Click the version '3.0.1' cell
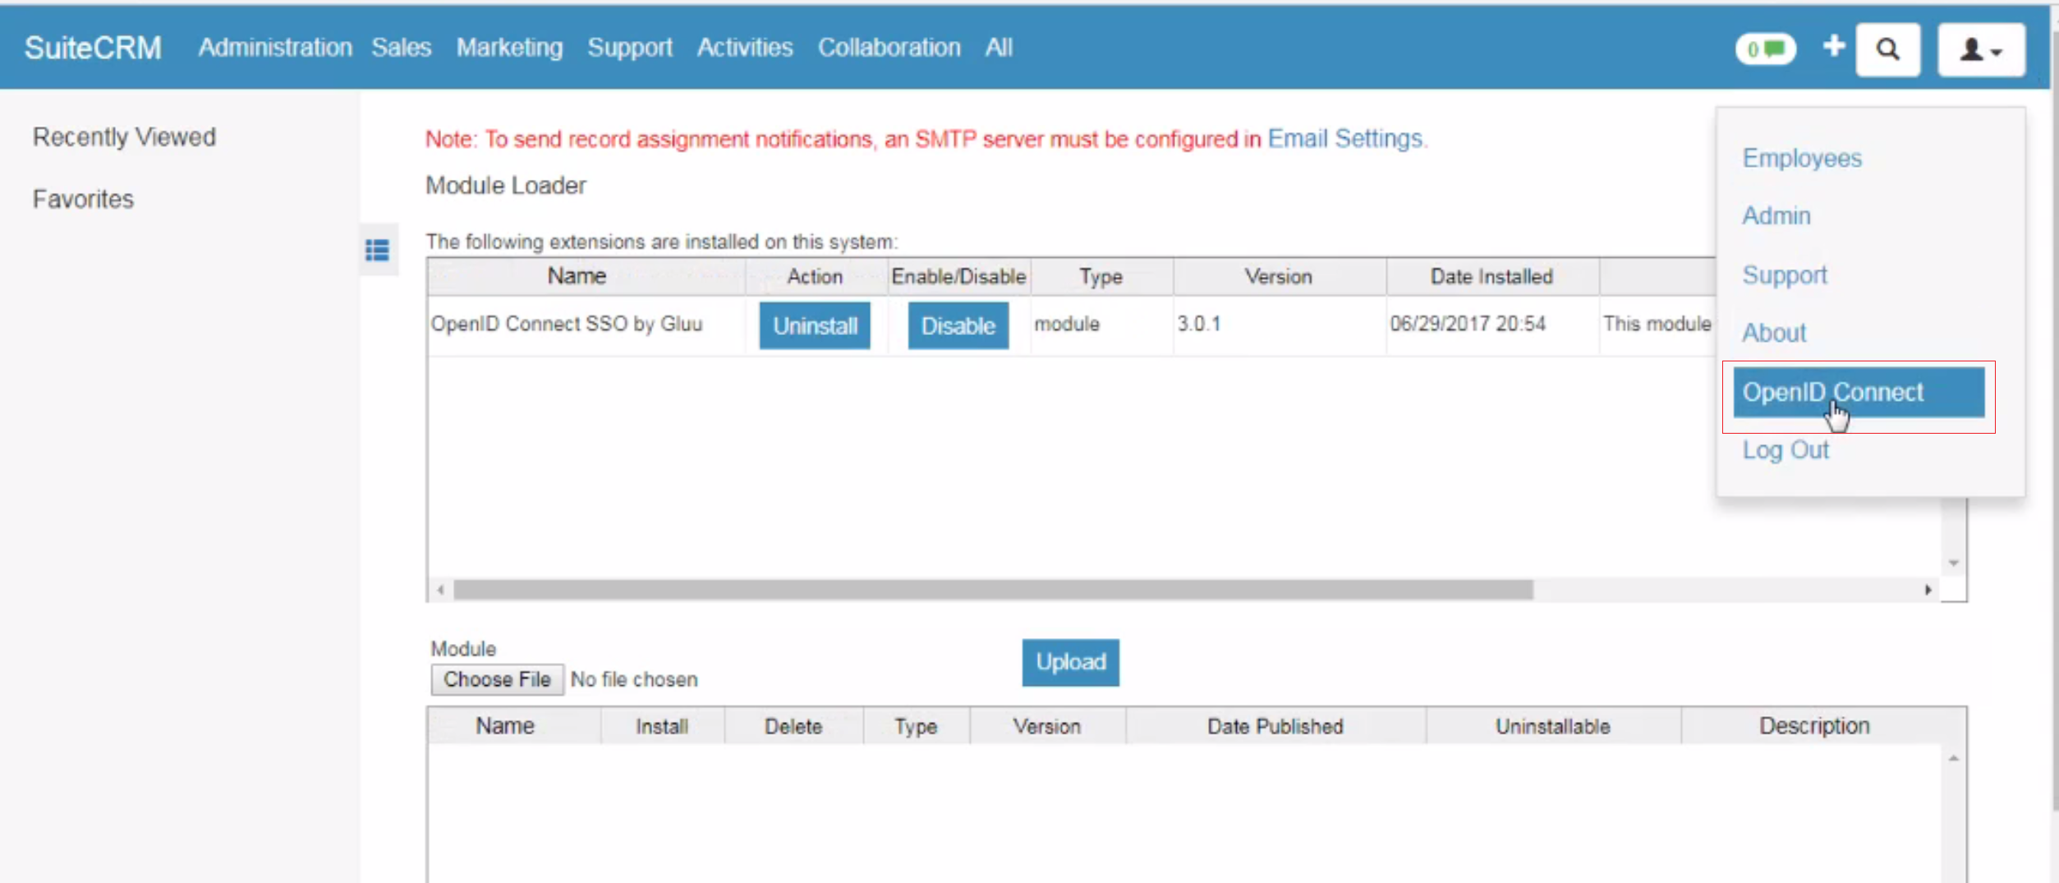This screenshot has height=883, width=2059. (1198, 324)
